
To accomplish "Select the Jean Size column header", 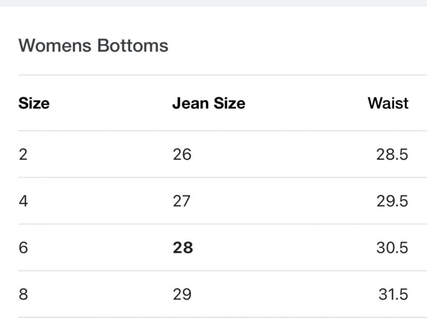I will [x=209, y=103].
